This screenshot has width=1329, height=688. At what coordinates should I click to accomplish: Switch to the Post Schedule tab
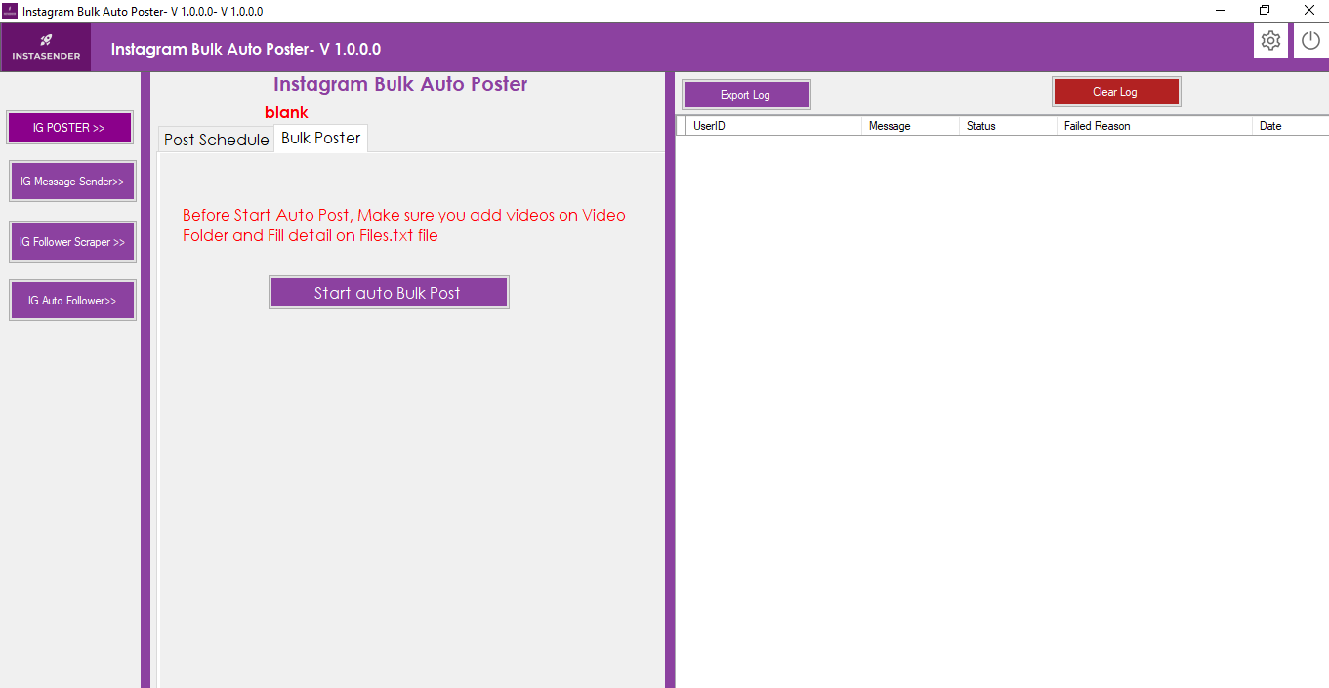tap(216, 140)
